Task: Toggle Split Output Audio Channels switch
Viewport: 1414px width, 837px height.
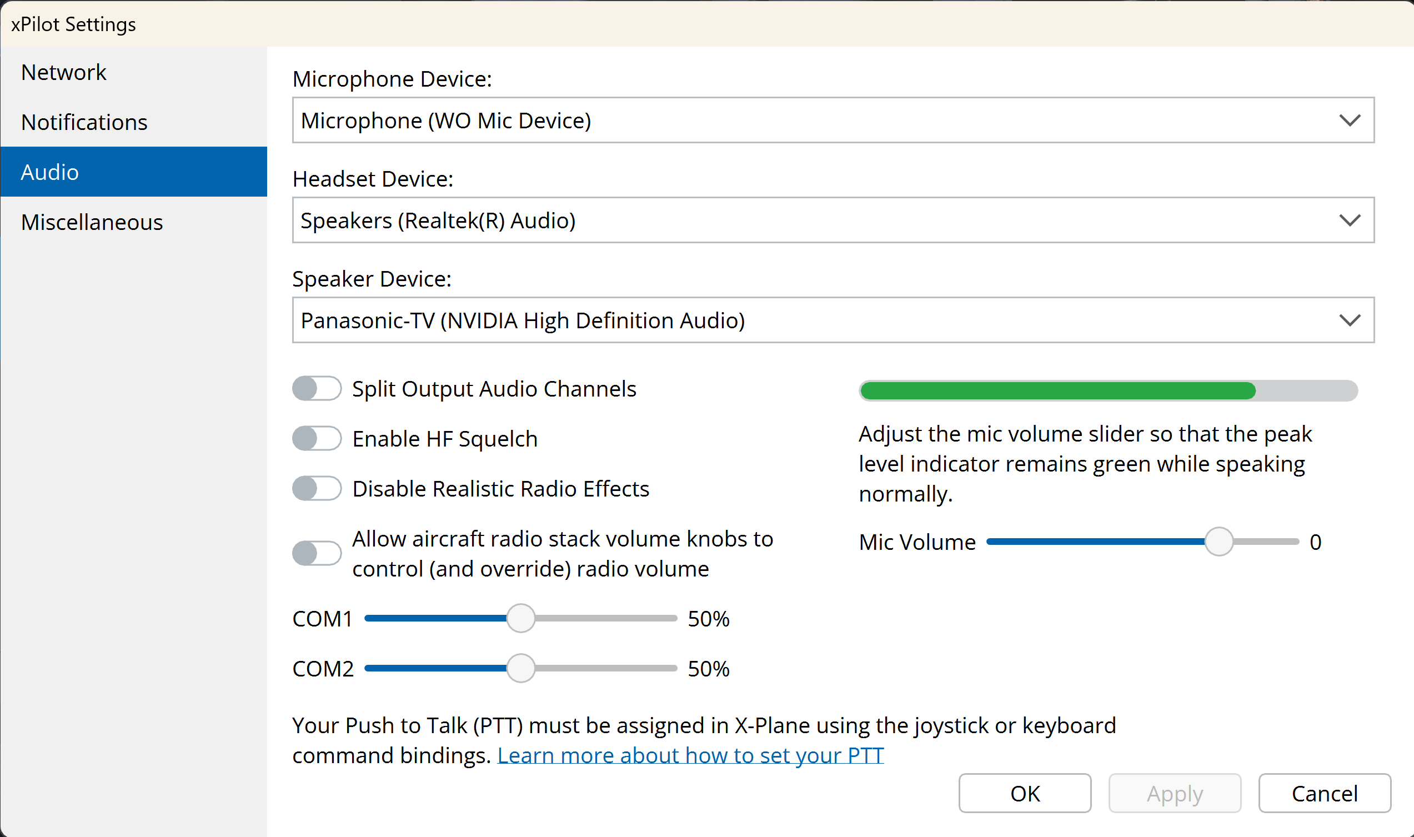Action: (317, 389)
